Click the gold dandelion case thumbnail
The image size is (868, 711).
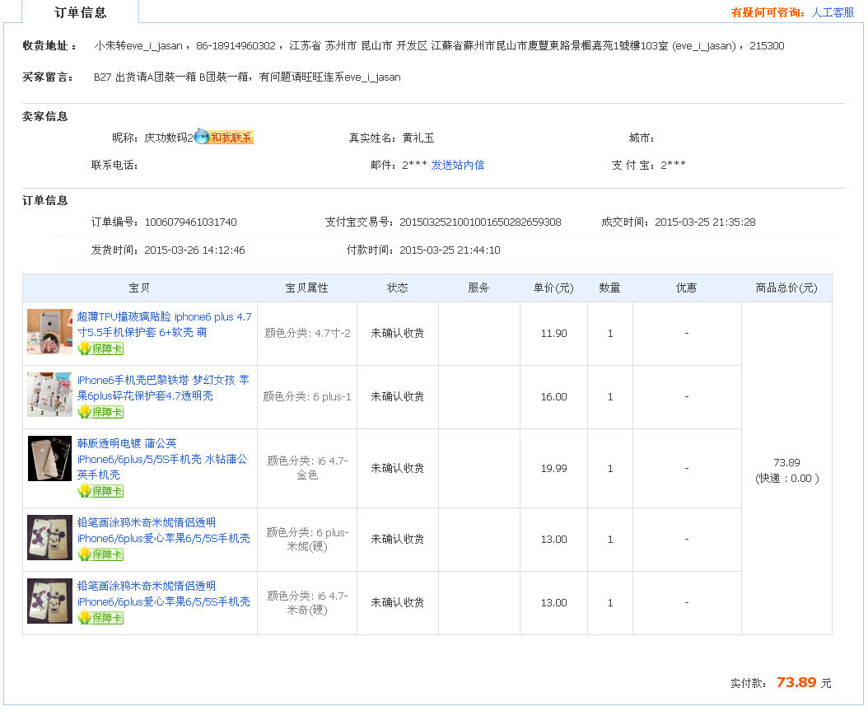[x=49, y=459]
